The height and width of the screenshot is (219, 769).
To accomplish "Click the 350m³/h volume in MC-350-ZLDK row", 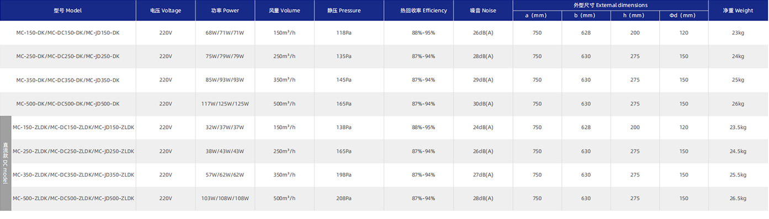I will pos(284,174).
